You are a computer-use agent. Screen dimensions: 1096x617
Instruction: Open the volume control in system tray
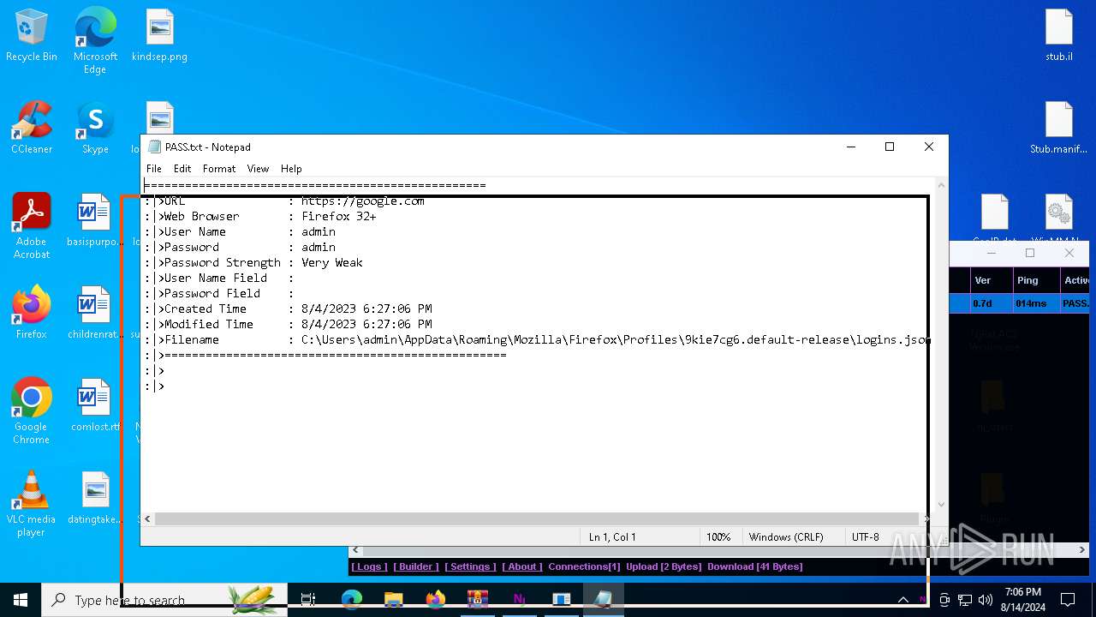coord(985,600)
